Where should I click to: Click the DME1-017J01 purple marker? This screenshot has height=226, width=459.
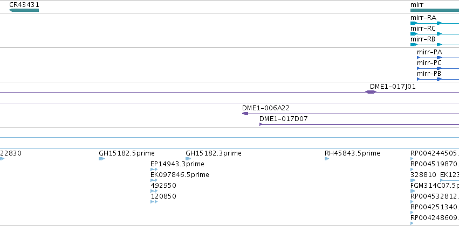(371, 92)
